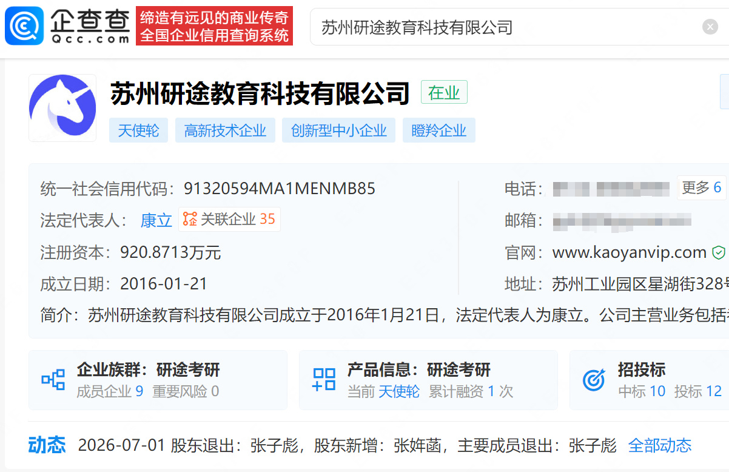Select the registered capital 920.8713万元
The image size is (729, 472).
(x=170, y=252)
